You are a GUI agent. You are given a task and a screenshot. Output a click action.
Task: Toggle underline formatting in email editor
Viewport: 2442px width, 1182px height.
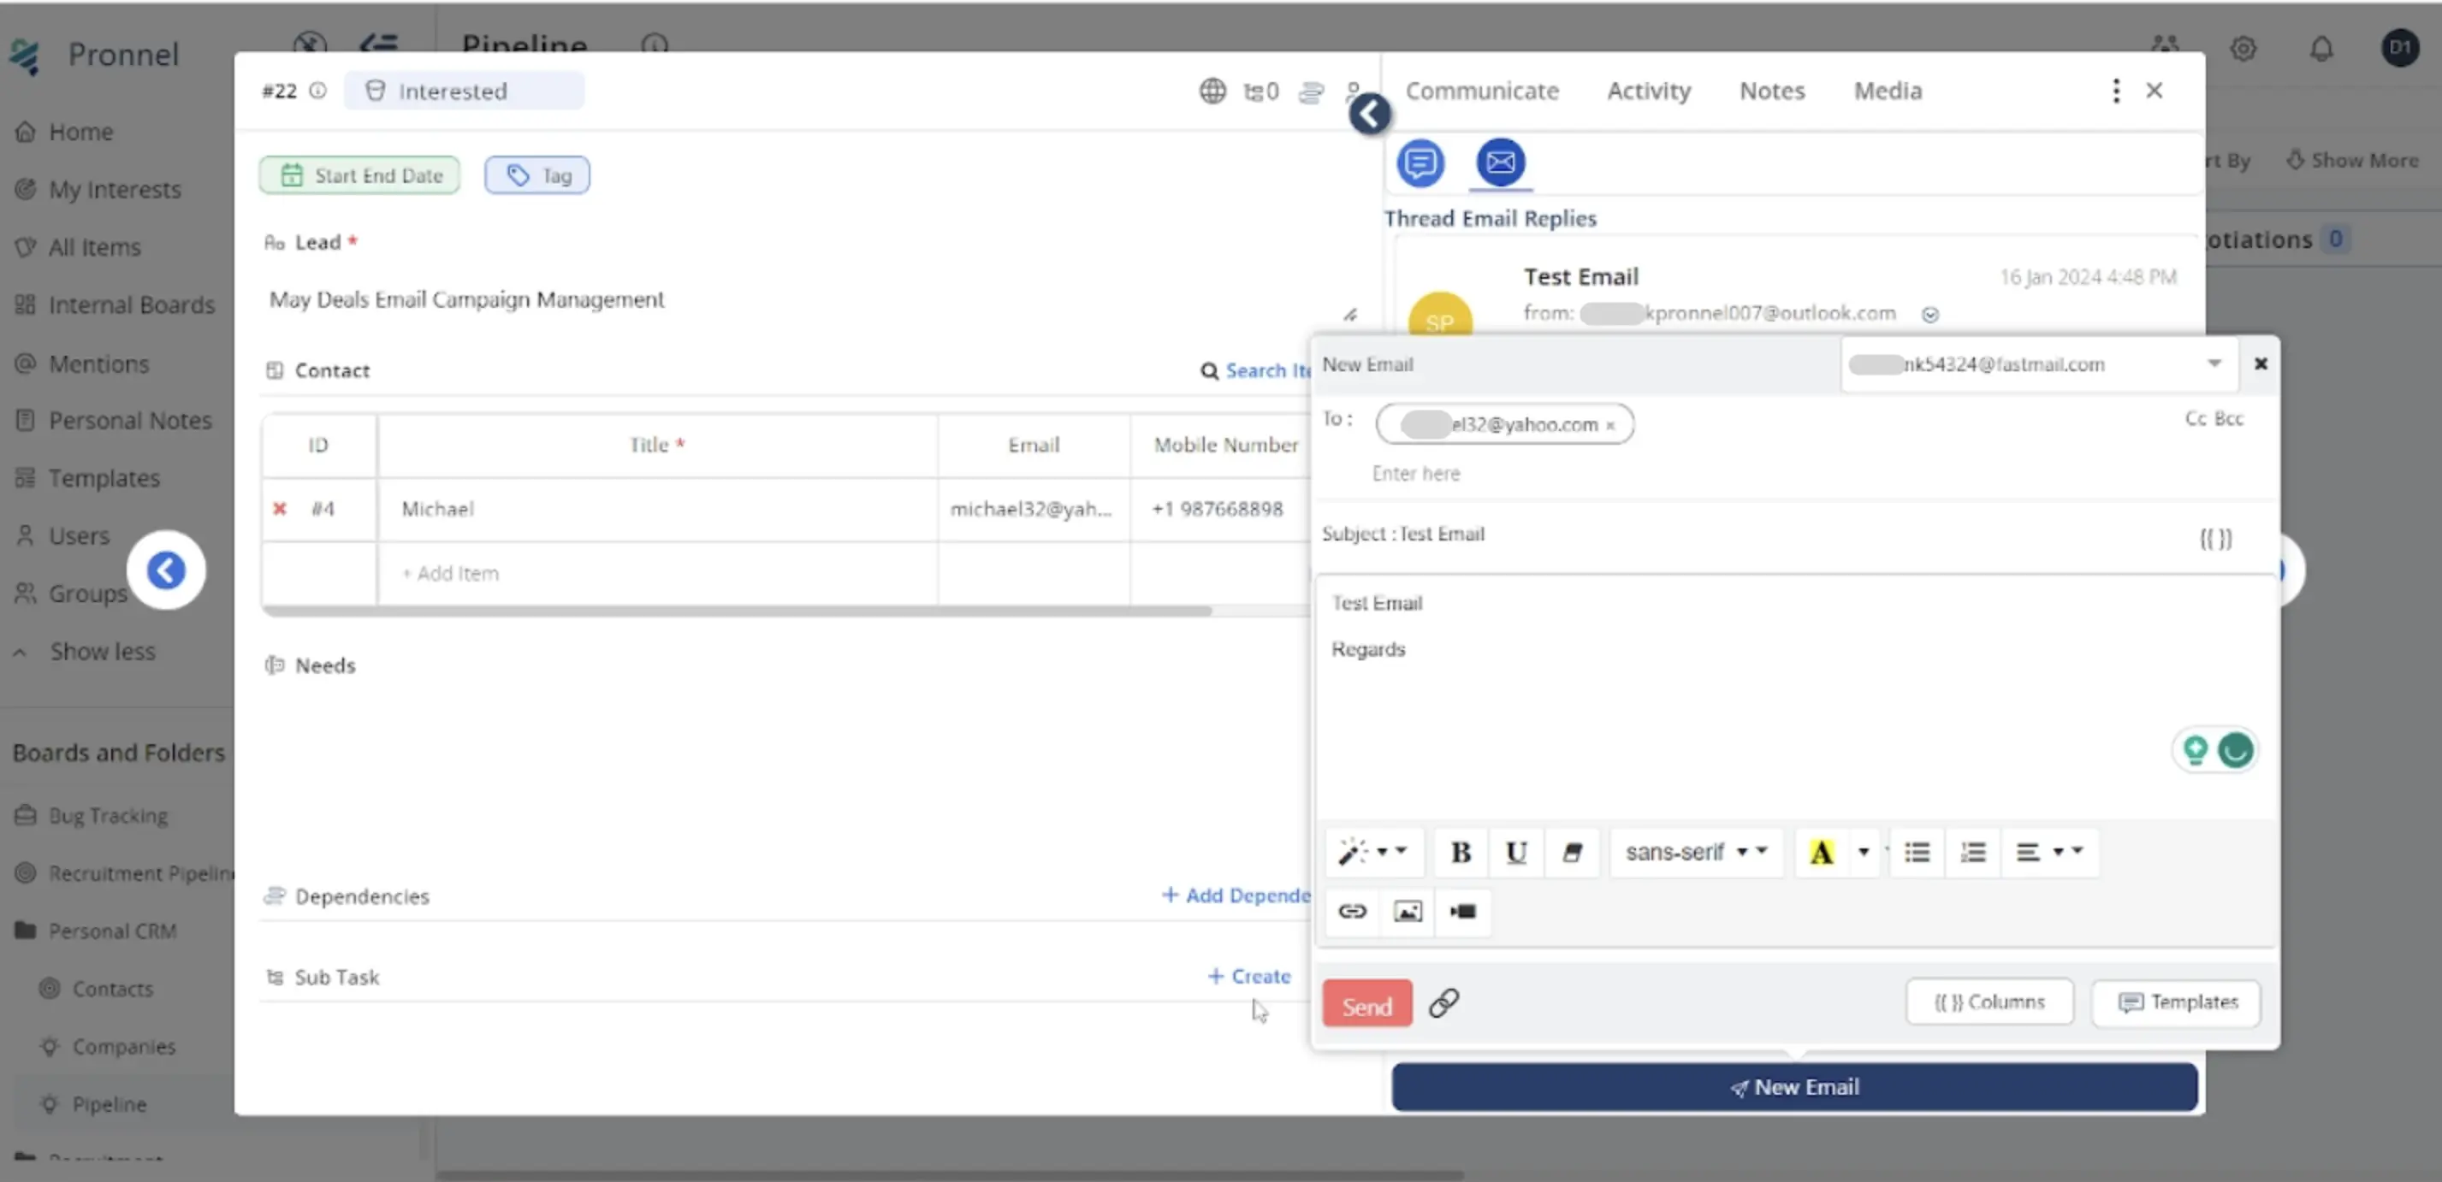click(1516, 852)
